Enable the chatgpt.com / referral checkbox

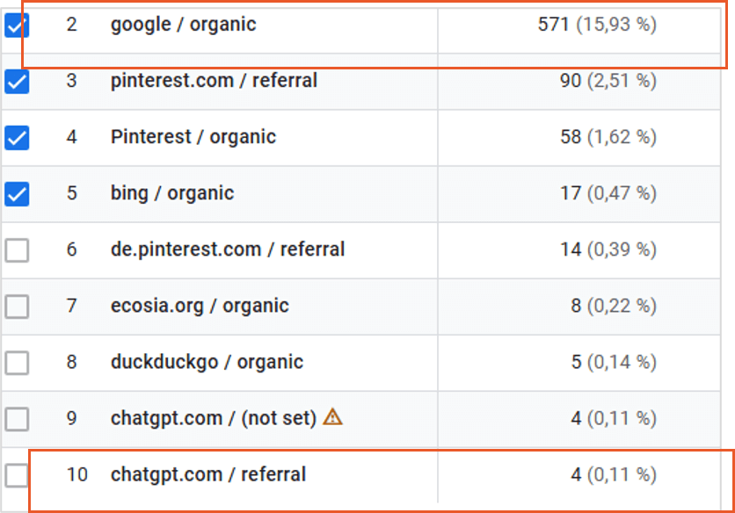pyautogui.click(x=16, y=474)
